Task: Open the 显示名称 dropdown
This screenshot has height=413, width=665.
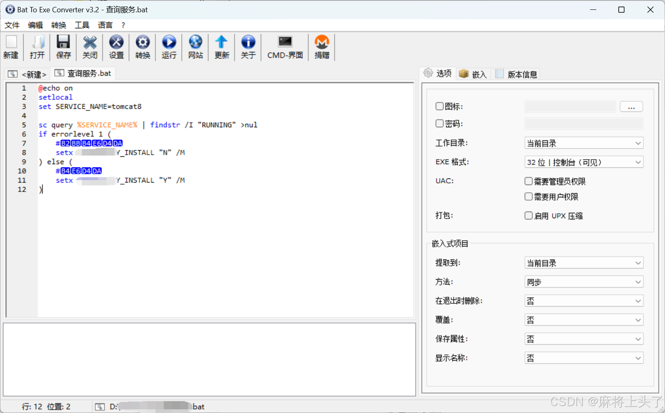Action: pyautogui.click(x=584, y=358)
